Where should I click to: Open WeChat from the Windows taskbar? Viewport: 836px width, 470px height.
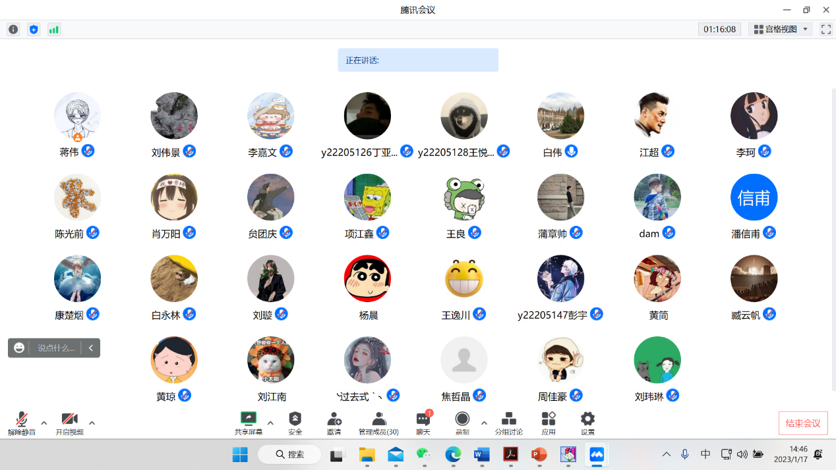423,454
